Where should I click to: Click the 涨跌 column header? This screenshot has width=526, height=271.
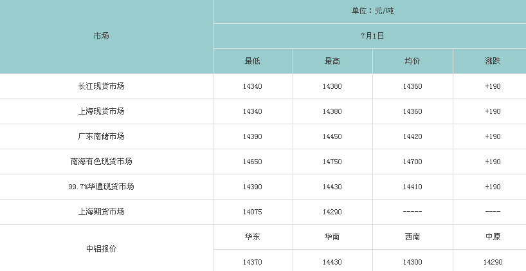[493, 61]
